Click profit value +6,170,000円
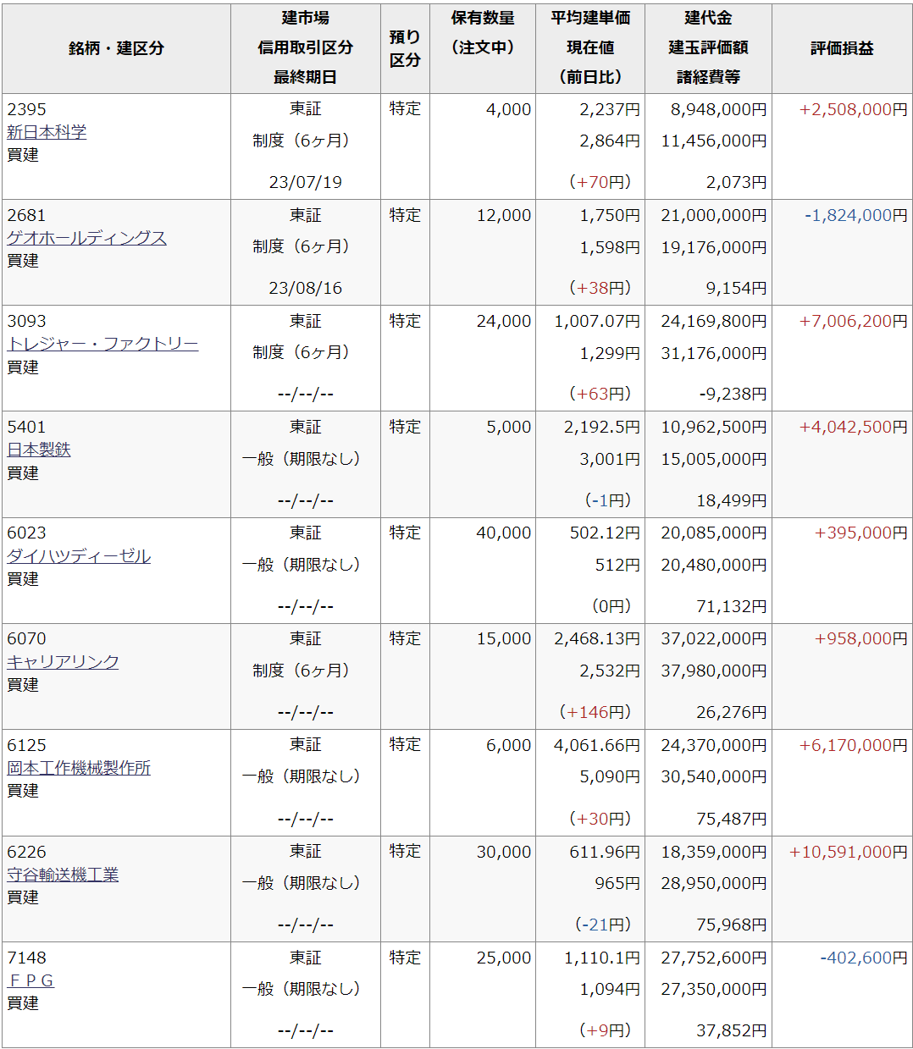Viewport: 913px width, 1049px height. click(853, 745)
